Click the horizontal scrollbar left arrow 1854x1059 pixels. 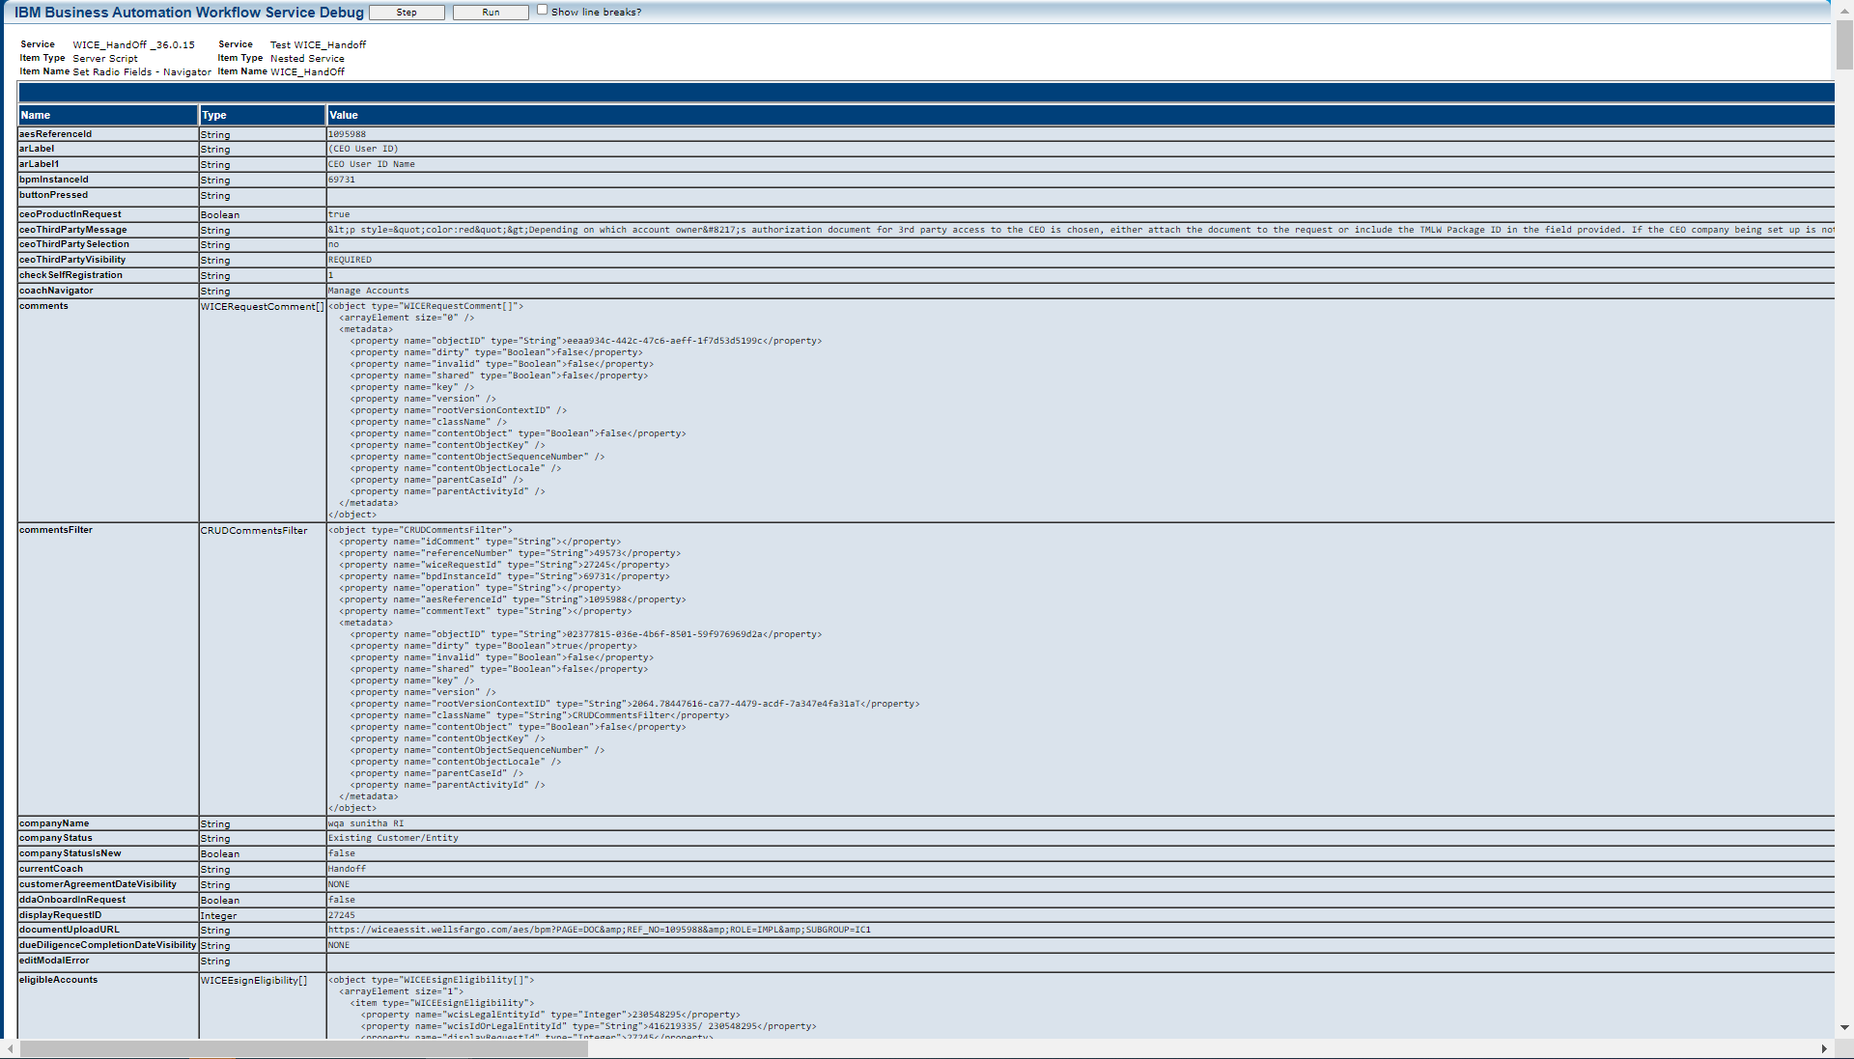click(10, 1048)
